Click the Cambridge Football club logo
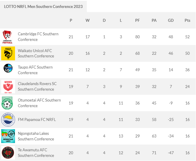196x161 pixels. [7, 37]
